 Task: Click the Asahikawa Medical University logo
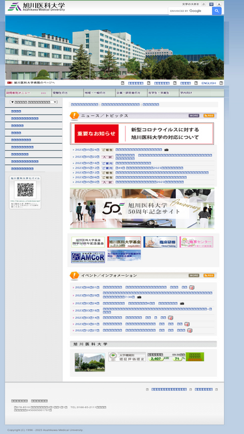[x=36, y=7]
